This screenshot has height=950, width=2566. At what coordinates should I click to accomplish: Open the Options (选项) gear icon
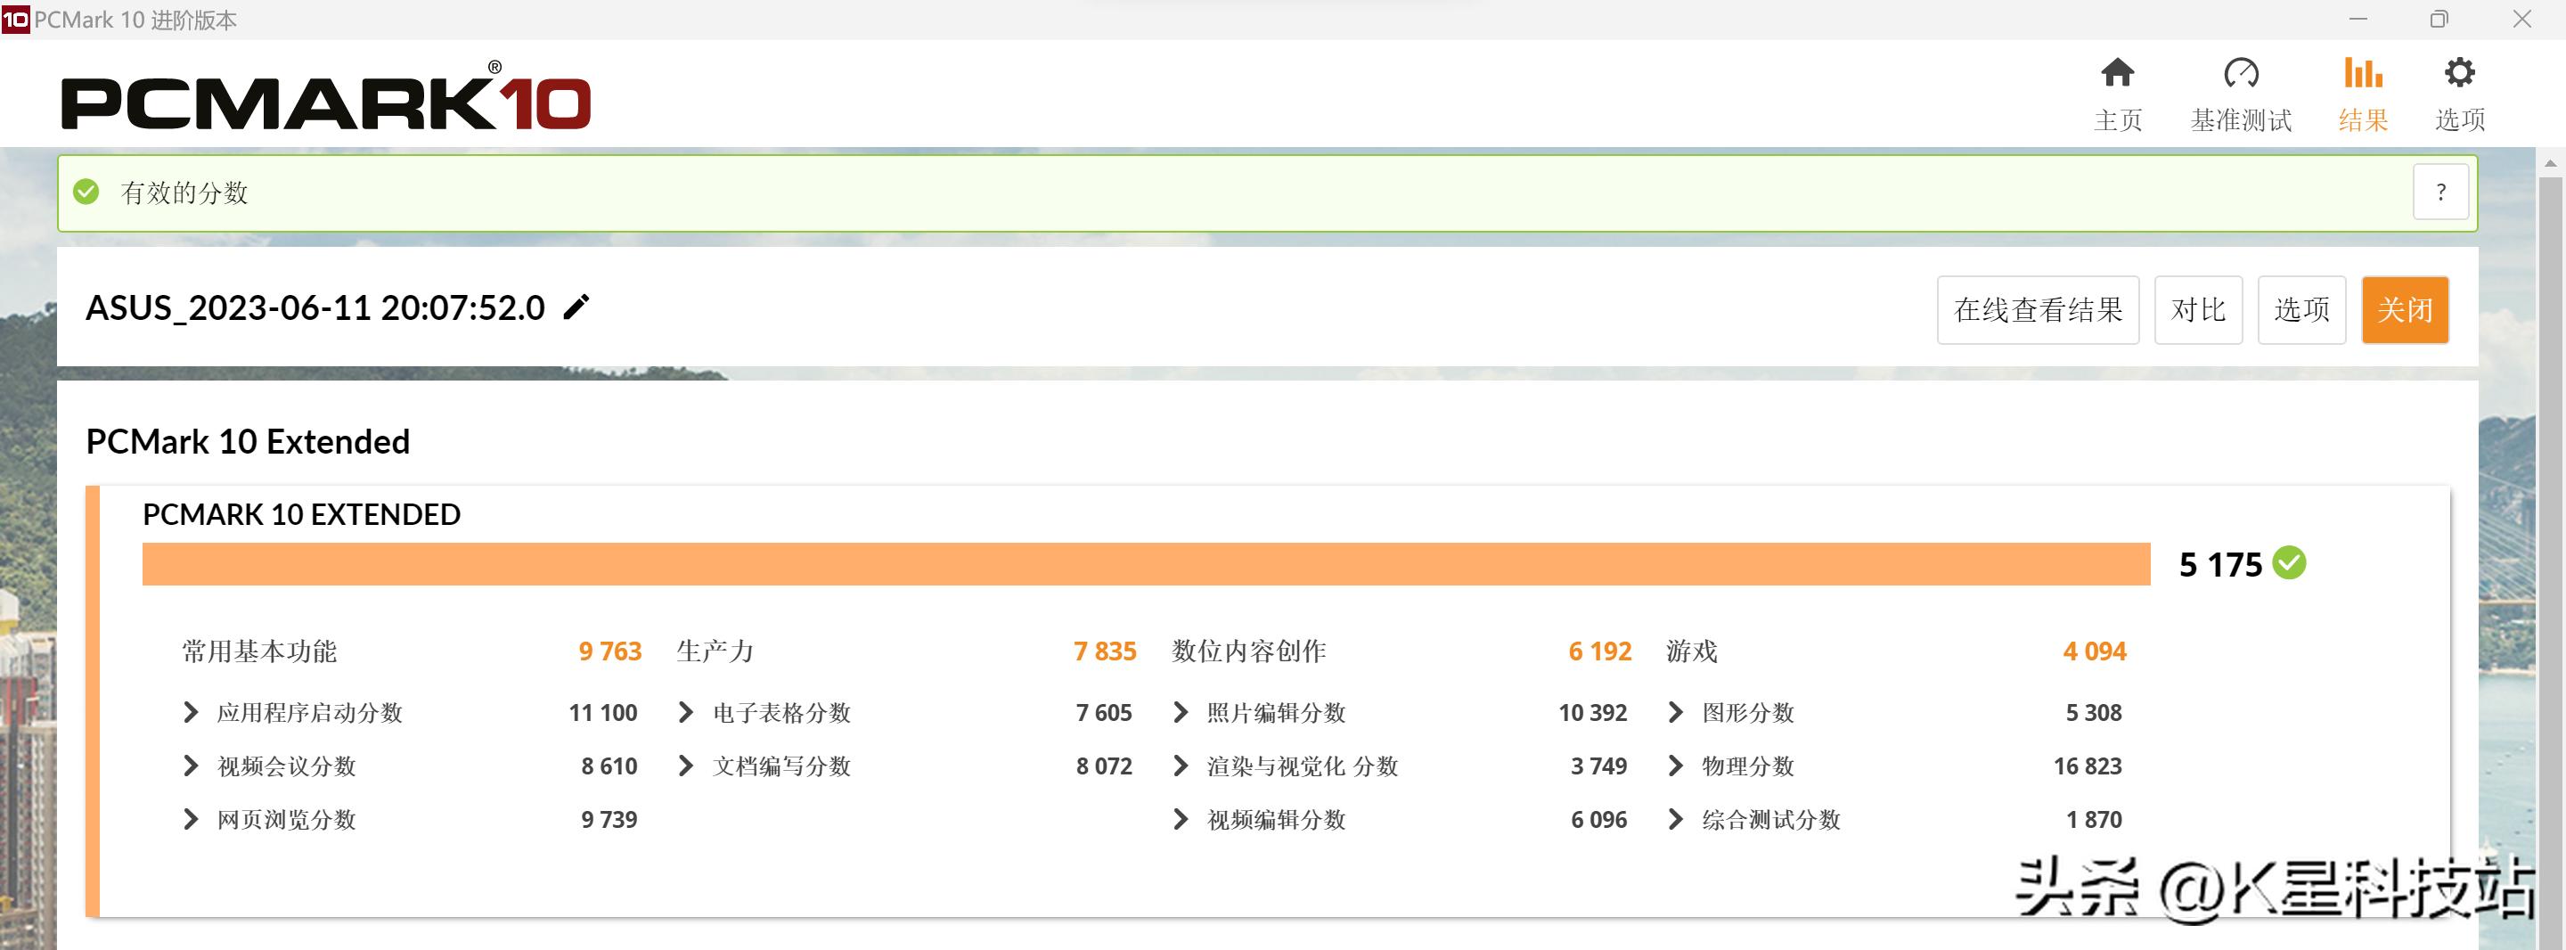[2459, 74]
